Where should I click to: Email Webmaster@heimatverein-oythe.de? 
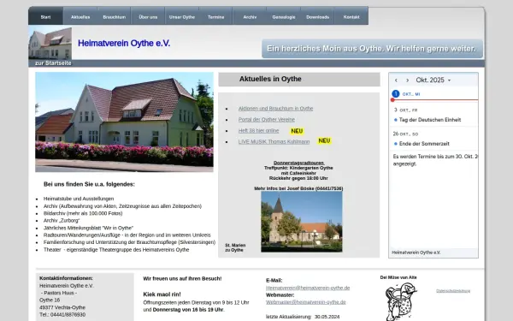pyautogui.click(x=305, y=302)
